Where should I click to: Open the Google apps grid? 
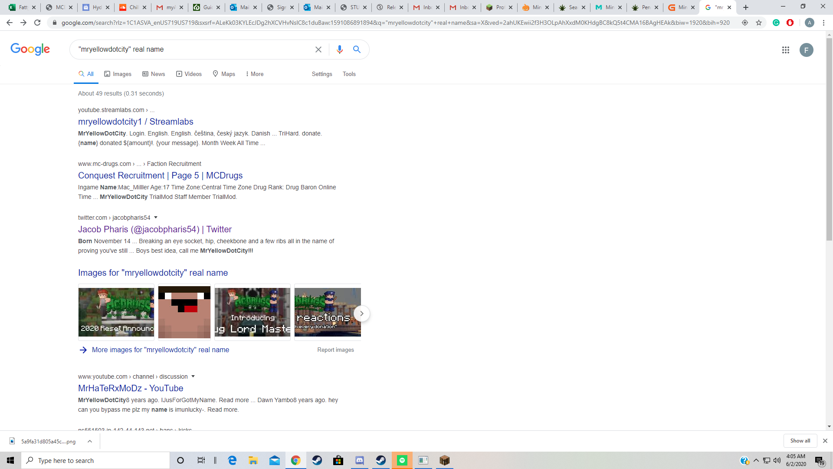pyautogui.click(x=786, y=50)
